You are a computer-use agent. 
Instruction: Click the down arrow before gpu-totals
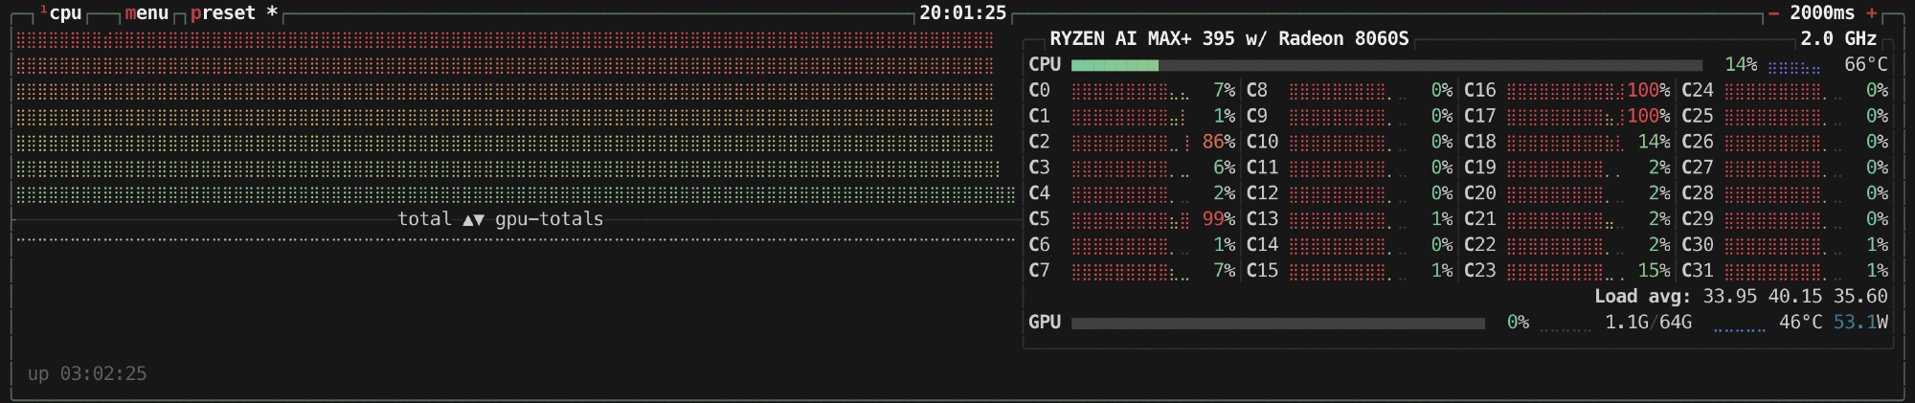pyautogui.click(x=480, y=220)
